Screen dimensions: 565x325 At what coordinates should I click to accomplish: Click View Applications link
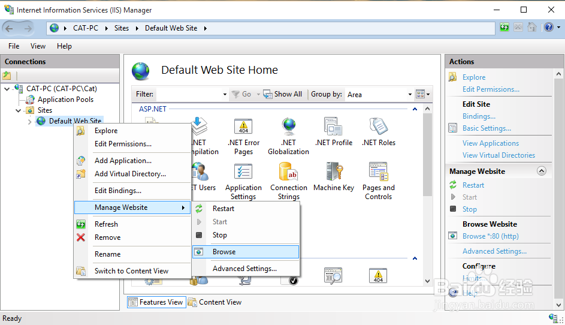pyautogui.click(x=491, y=143)
